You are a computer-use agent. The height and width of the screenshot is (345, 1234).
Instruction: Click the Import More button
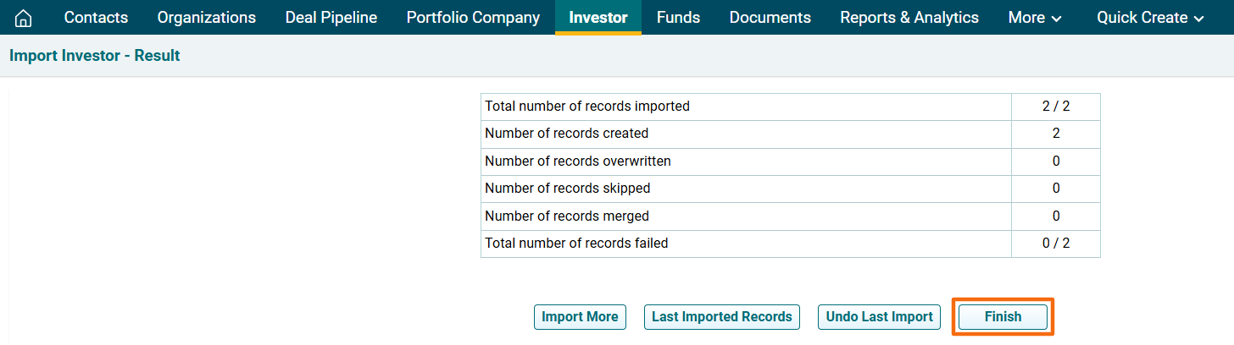click(x=580, y=317)
